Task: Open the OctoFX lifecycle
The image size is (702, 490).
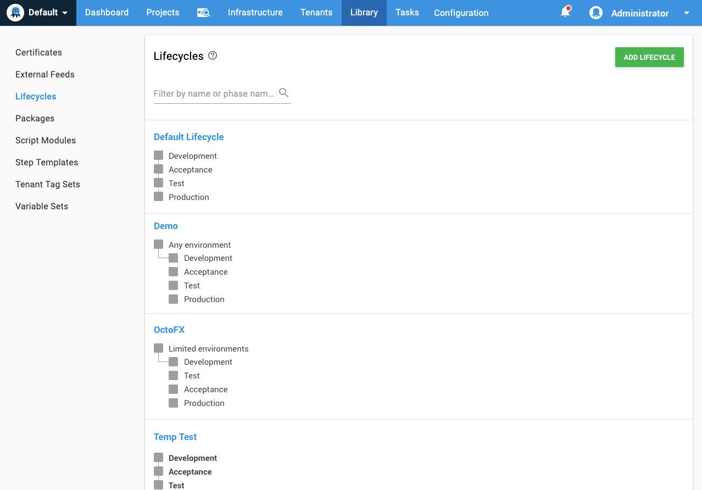Action: click(169, 330)
